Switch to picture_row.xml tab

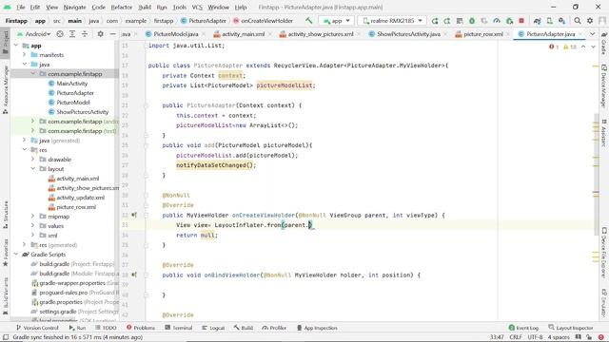(483, 34)
